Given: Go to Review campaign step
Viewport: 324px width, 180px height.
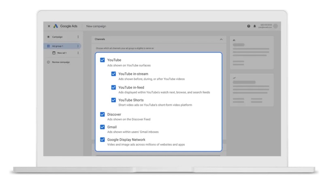Looking at the screenshot, I should (x=61, y=62).
